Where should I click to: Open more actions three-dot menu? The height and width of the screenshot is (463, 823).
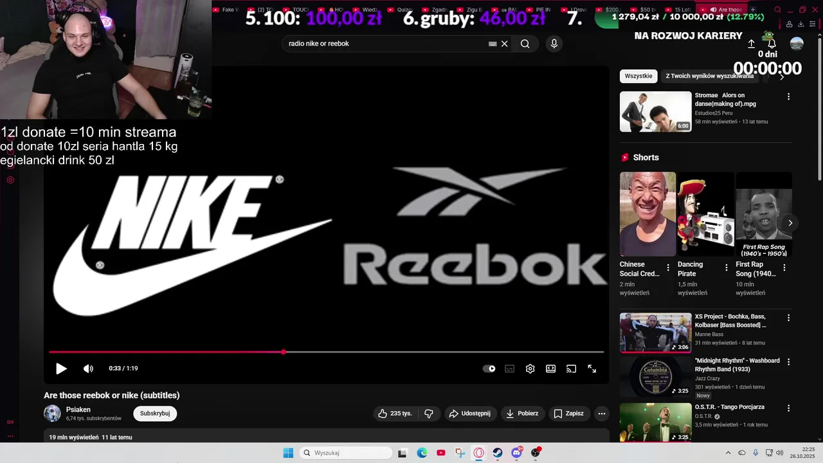click(x=601, y=413)
